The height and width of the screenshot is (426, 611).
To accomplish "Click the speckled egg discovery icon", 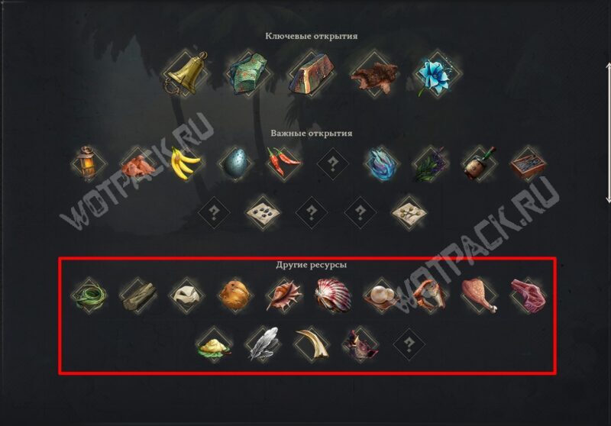I will 235,163.
